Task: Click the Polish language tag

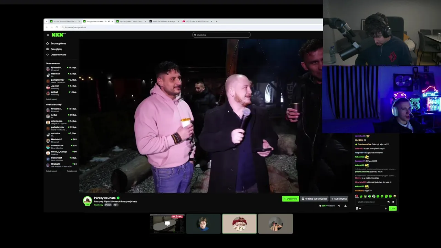Action: tap(108, 205)
